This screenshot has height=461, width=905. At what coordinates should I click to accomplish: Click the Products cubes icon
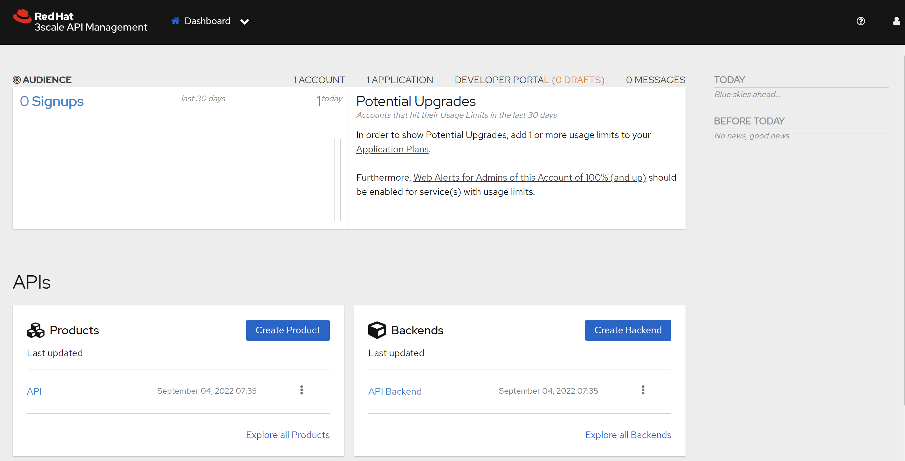coord(36,330)
